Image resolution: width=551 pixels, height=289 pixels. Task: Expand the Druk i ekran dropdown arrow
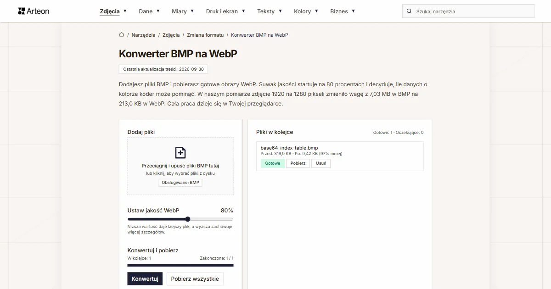(x=243, y=11)
